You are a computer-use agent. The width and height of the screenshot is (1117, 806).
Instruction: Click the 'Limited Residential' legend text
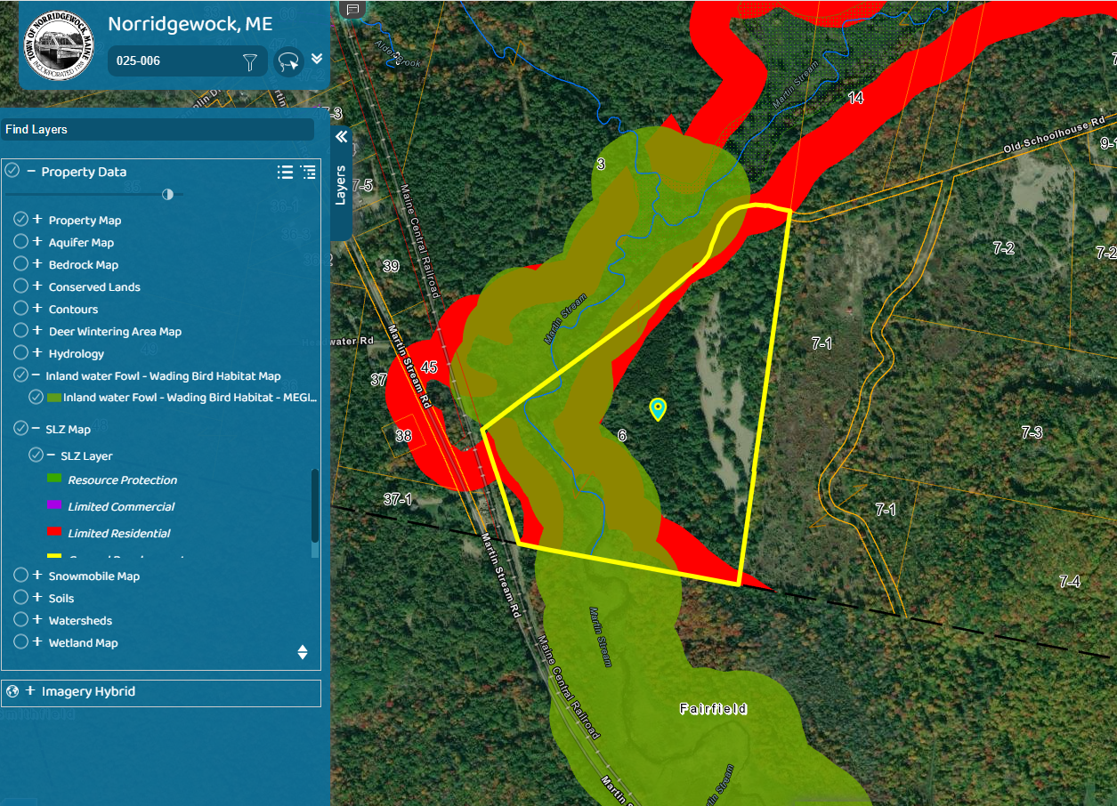(119, 533)
